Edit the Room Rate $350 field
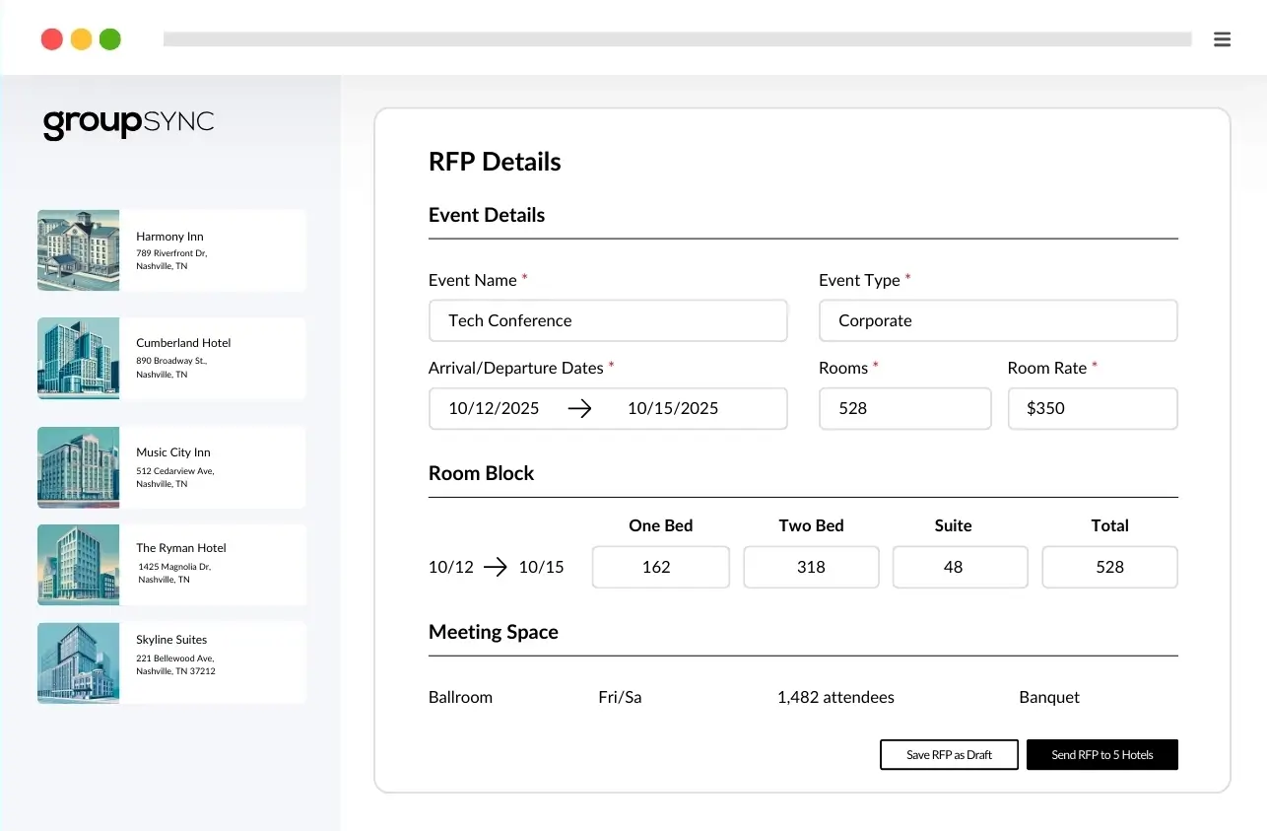The height and width of the screenshot is (831, 1267). tap(1093, 408)
